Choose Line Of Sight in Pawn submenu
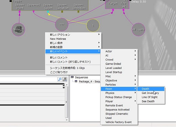The width and height of the screenshot is (176, 127). (x=151, y=97)
